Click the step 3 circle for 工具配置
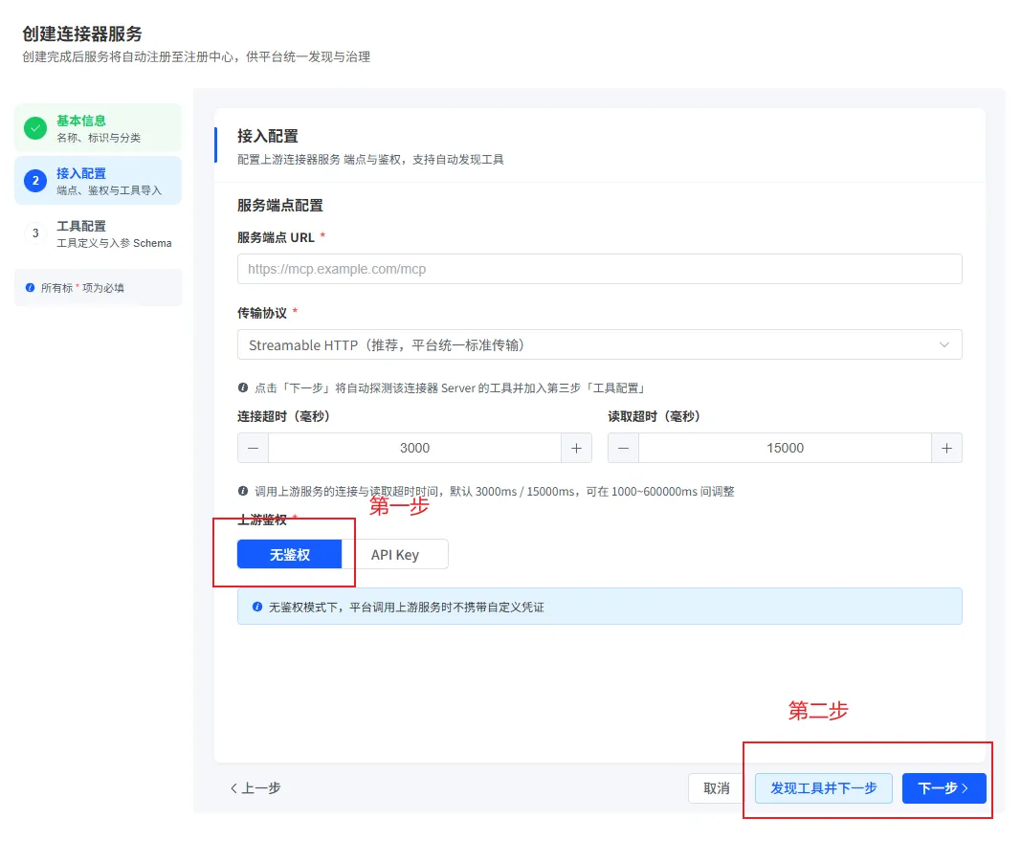Viewport: 1021px width, 863px height. (x=35, y=233)
